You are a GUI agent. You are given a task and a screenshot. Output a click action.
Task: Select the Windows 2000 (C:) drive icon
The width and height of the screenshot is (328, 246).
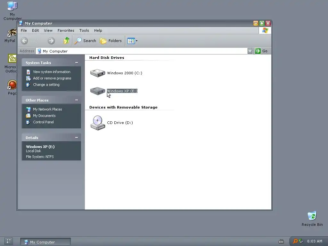(97, 73)
